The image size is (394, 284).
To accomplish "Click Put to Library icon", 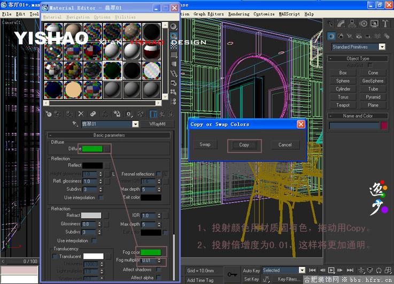I will point(117,114).
